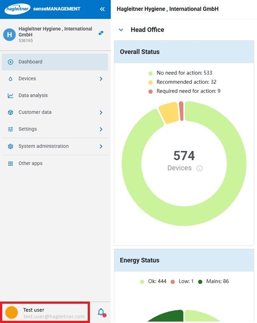Click the Head Office heading
This screenshot has height=323, width=257.
tap(147, 30)
